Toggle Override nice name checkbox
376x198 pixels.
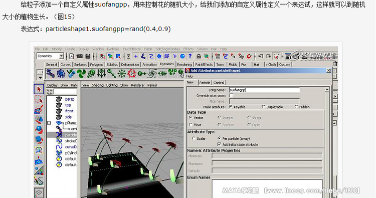click(231, 95)
